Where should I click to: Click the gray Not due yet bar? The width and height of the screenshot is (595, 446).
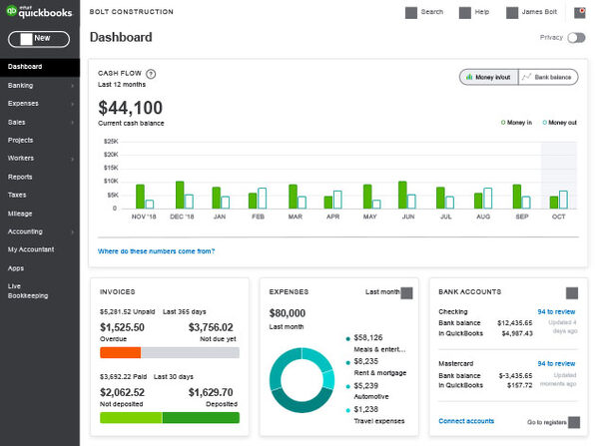coord(190,352)
